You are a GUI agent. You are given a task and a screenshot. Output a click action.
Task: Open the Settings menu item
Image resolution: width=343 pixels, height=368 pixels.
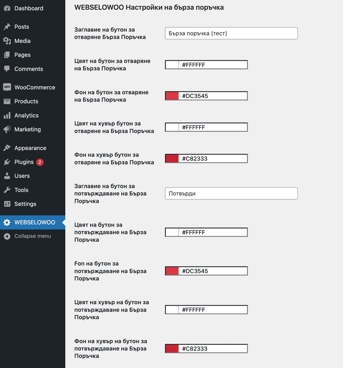point(25,204)
